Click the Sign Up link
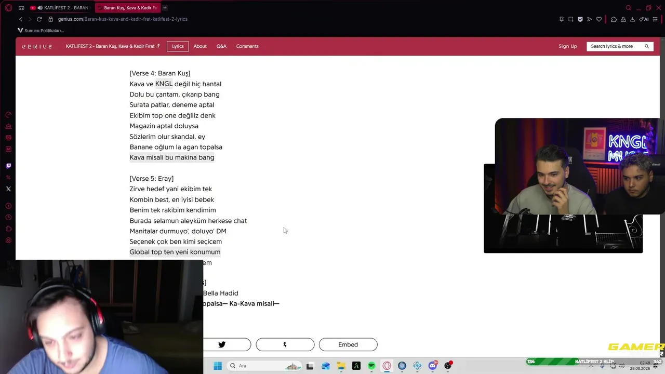665x374 pixels. (568, 46)
